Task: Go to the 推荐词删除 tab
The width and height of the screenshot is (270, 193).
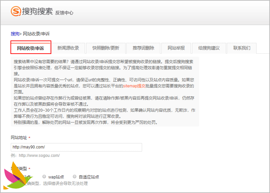Action: [143, 48]
